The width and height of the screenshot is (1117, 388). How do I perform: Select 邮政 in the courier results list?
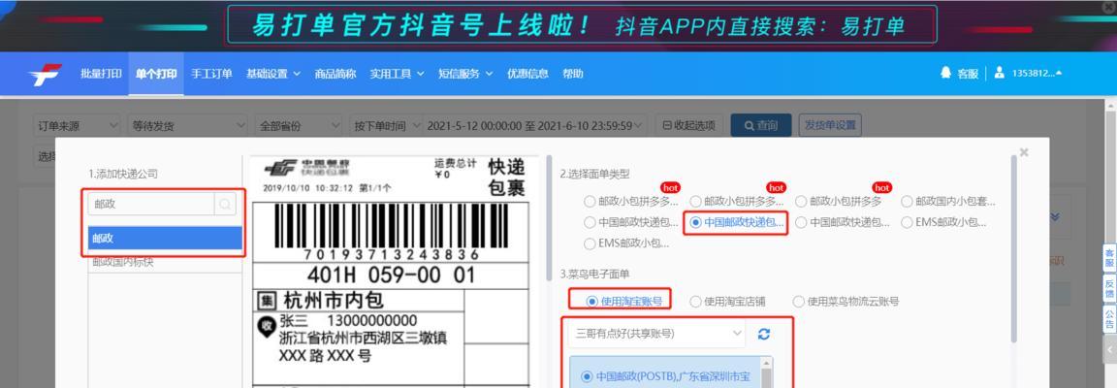point(165,239)
